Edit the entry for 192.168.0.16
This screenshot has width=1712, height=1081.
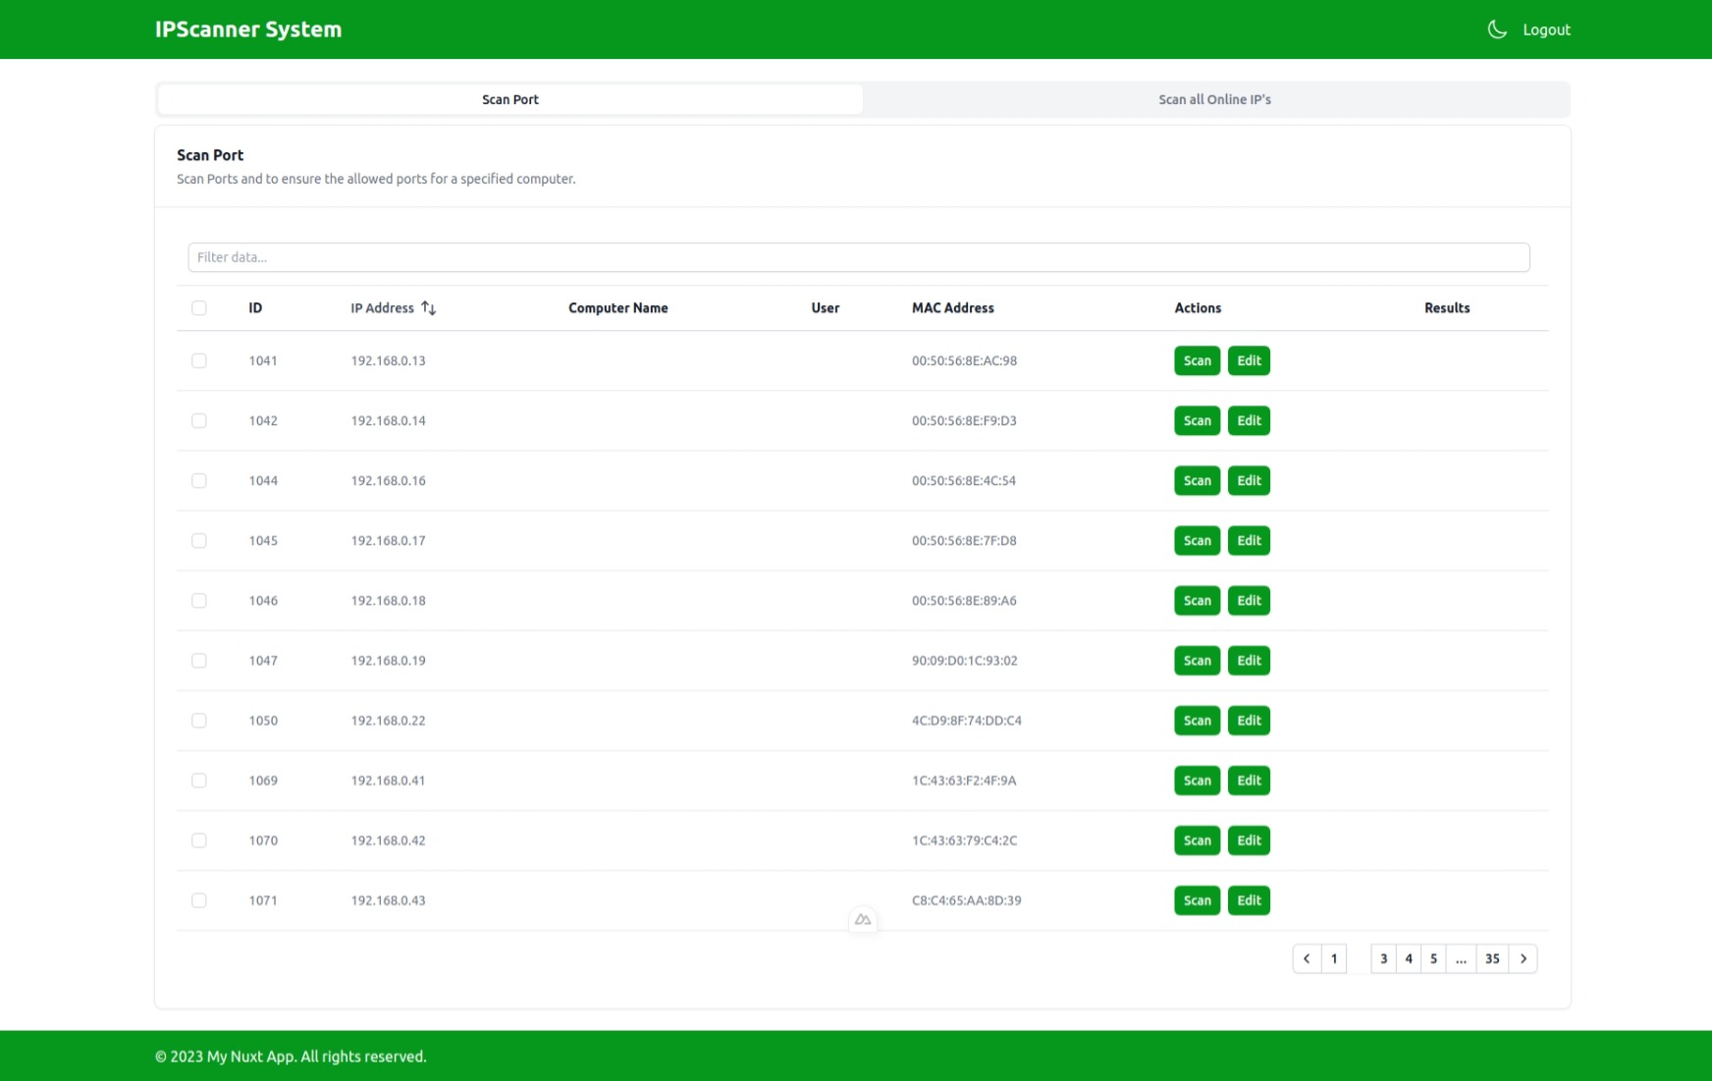coord(1249,480)
